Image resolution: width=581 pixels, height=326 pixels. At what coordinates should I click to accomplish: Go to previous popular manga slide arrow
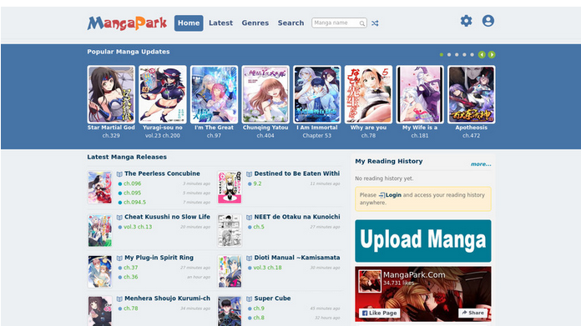click(482, 55)
